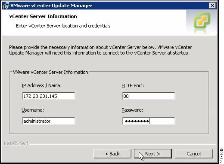The width and height of the screenshot is (224, 164).
Task: Click the 'vCenter Server Information' heading
Action: point(43,16)
